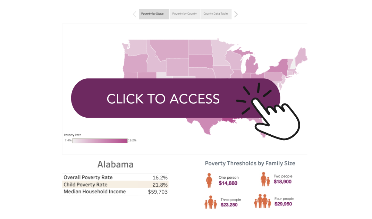Click the Alabama state heading
This screenshot has height=219, width=372.
[x=115, y=164]
